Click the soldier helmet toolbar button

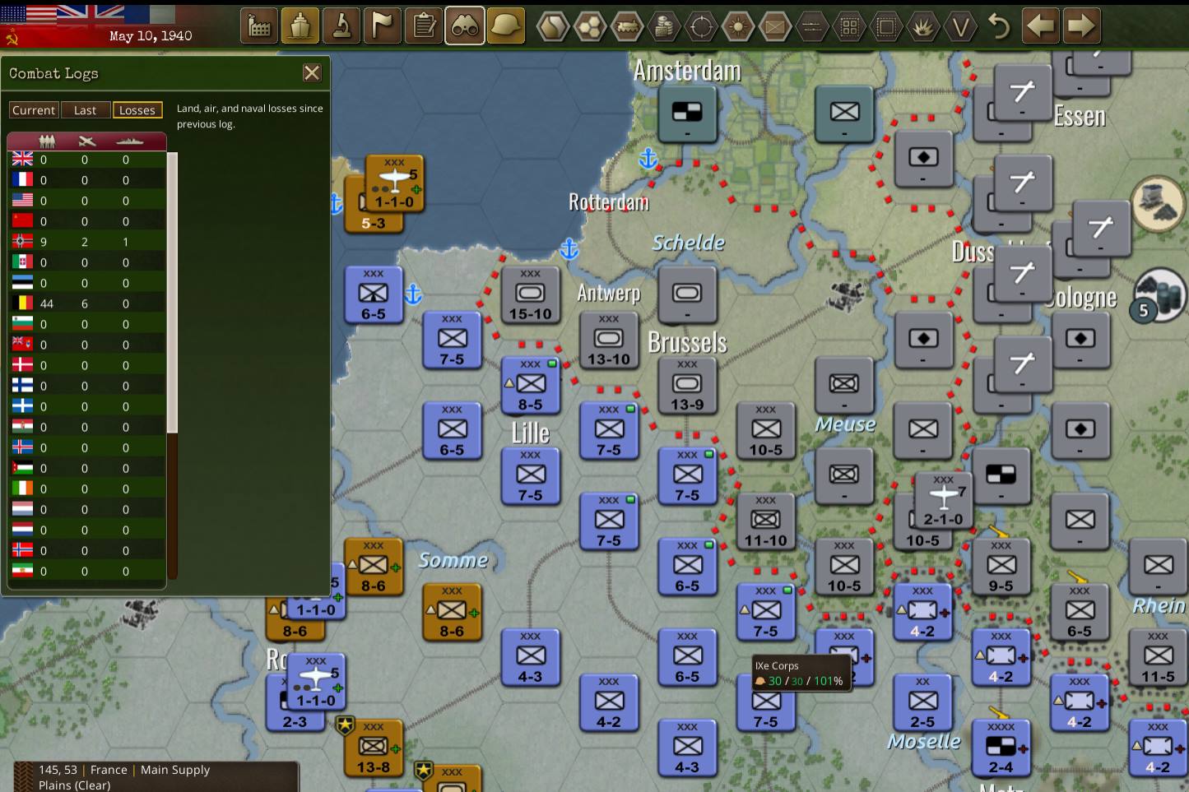(506, 26)
